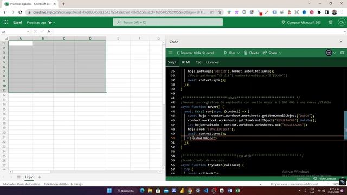Click the share page icon in address bar
The height and width of the screenshot is (195, 347).
[x=212, y=12]
